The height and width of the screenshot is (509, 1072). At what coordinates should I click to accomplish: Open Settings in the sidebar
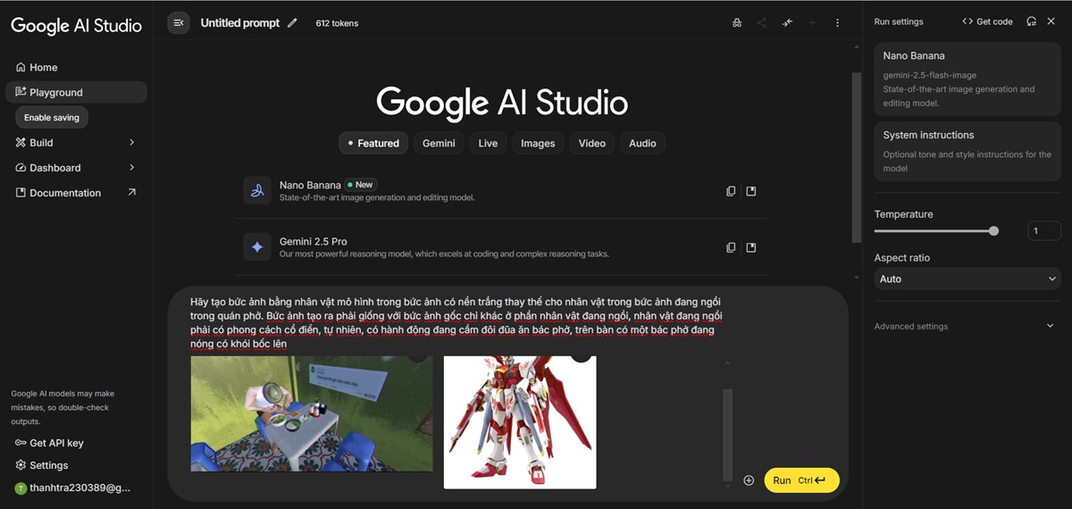41,465
